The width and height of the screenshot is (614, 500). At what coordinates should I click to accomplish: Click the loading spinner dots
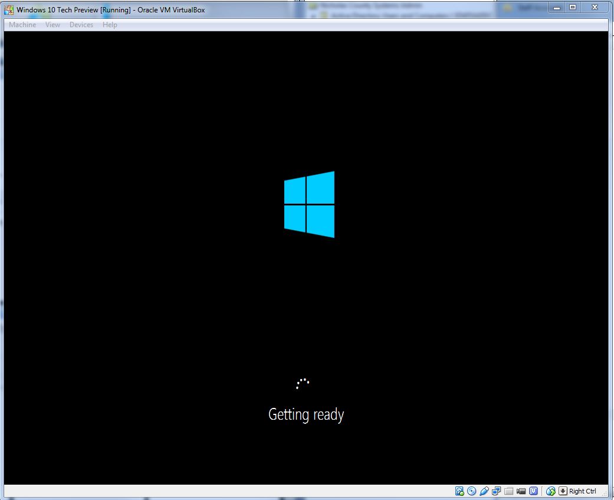tap(303, 384)
